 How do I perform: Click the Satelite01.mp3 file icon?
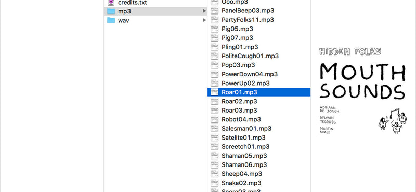tap(214, 138)
